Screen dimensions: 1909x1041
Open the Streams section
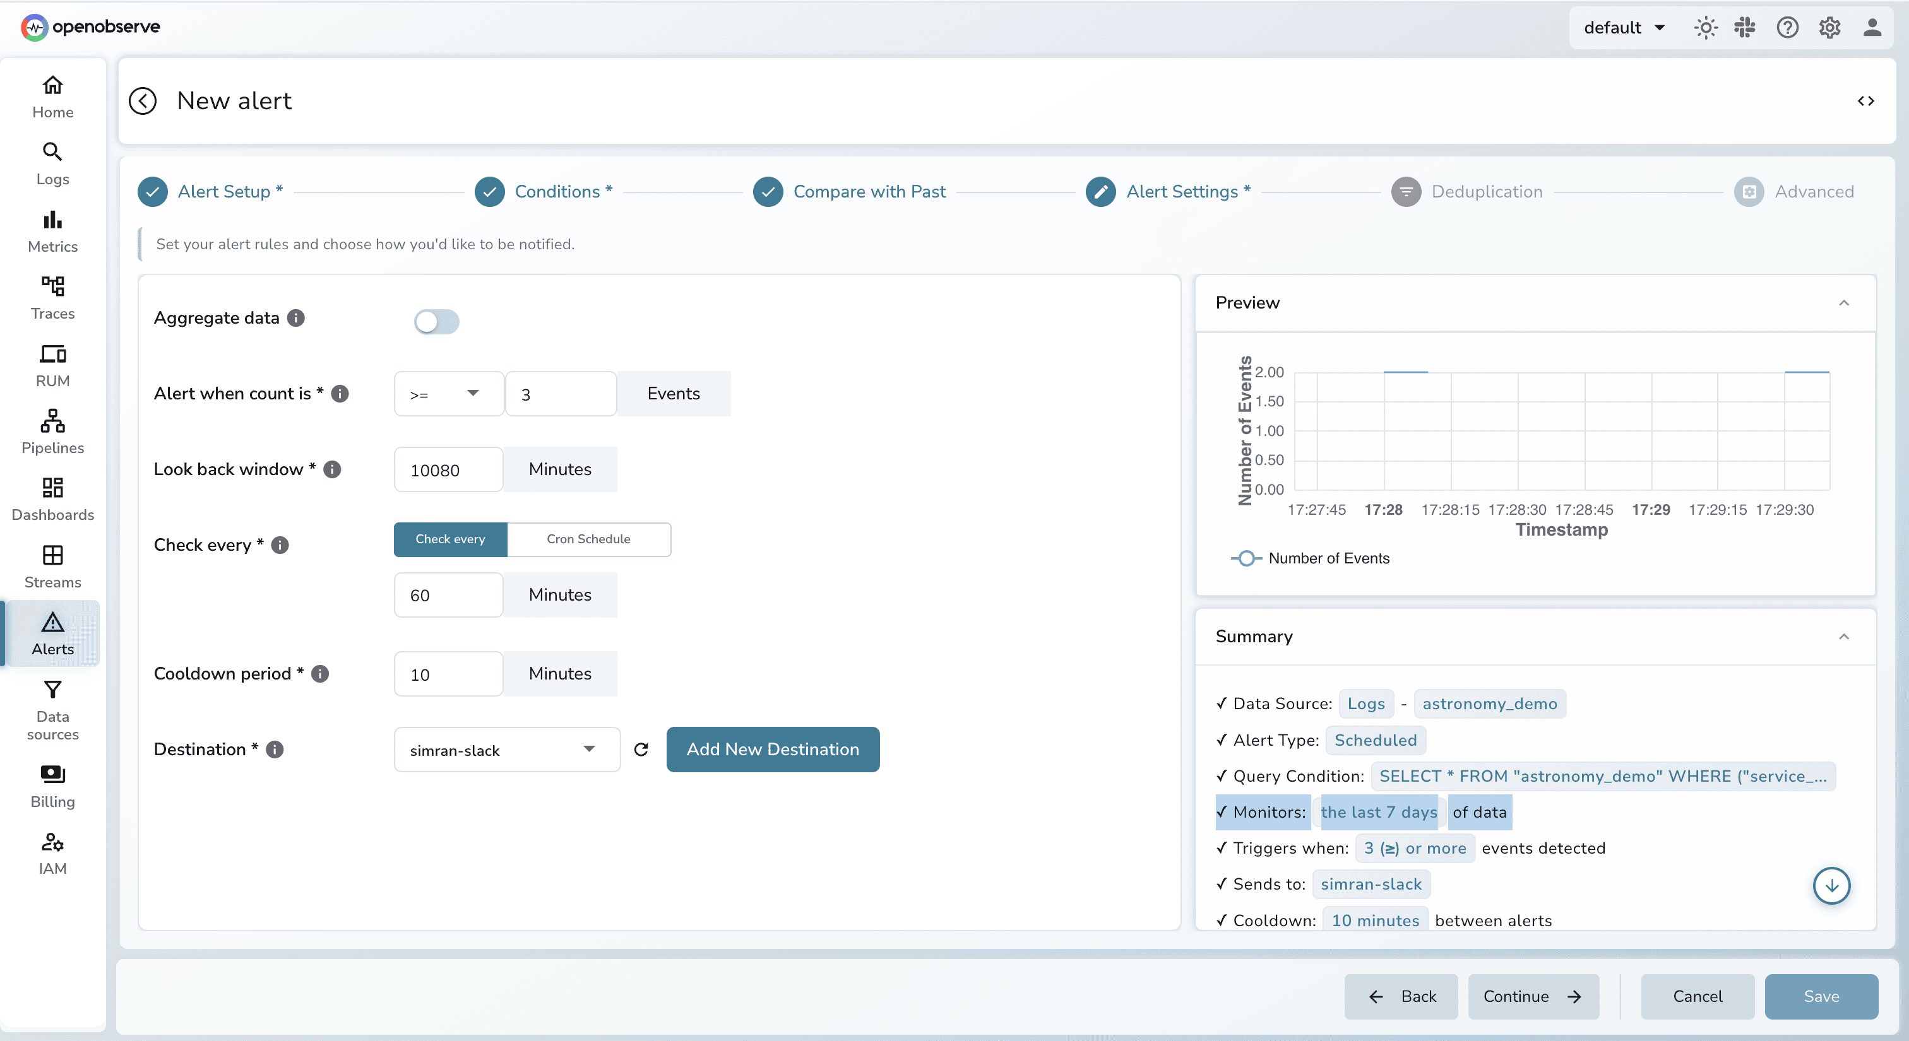[52, 567]
